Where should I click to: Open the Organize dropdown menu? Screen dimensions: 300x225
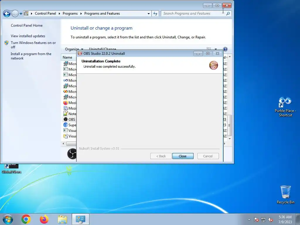[74, 49]
